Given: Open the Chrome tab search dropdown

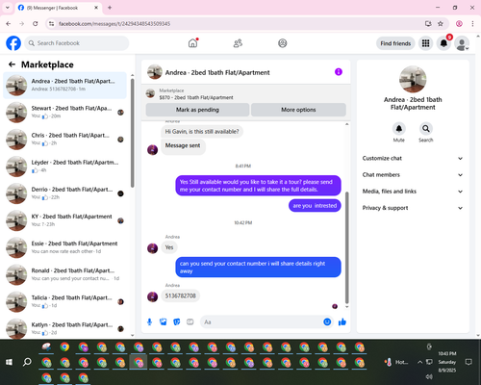Looking at the screenshot, I should click(8, 8).
